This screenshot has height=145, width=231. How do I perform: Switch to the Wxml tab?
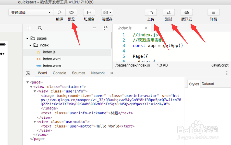(x=42, y=73)
